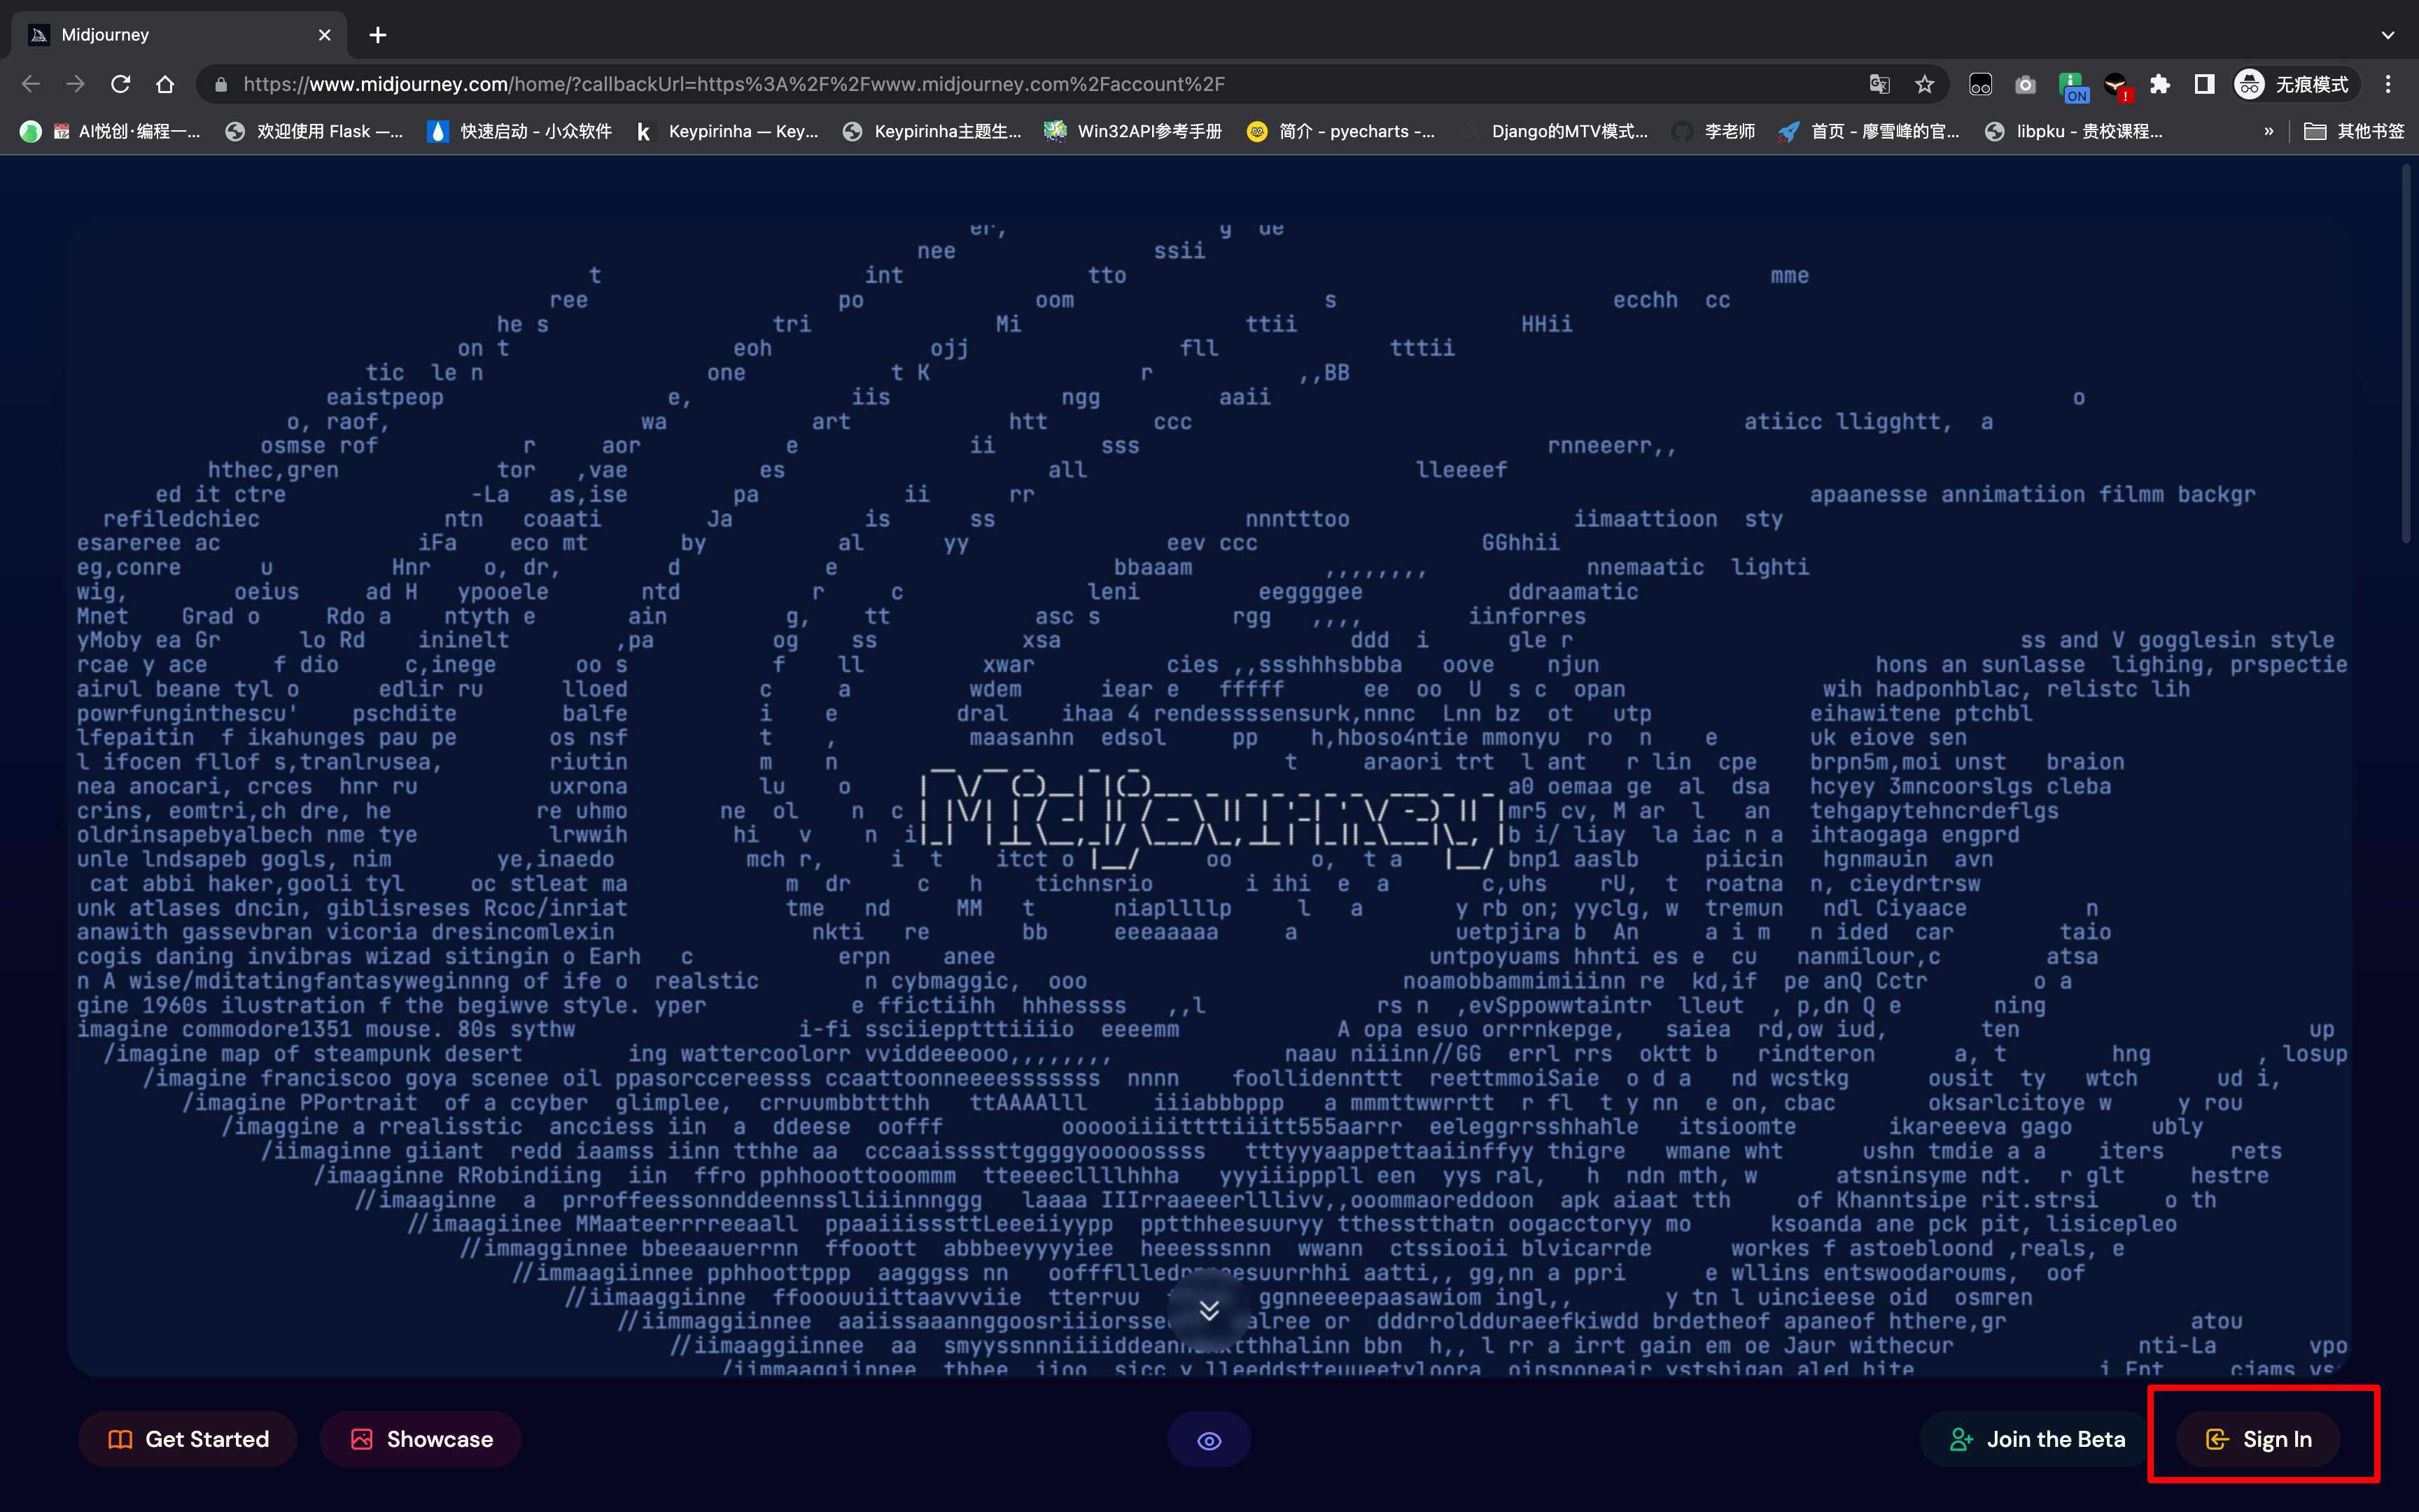2419x1512 pixels.
Task: View site info via lock icon
Action: (x=222, y=84)
